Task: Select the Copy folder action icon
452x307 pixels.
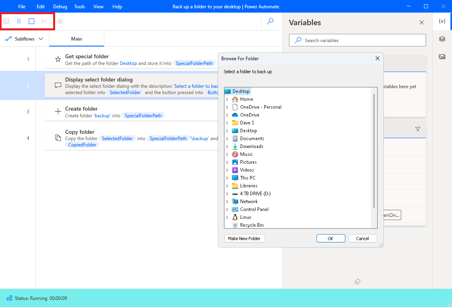Action: tap(58, 138)
